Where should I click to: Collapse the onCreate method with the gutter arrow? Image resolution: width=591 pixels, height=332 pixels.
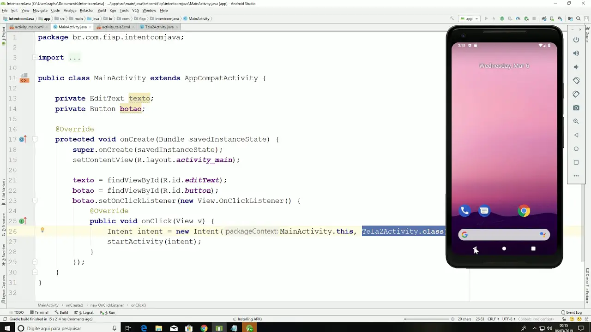tap(35, 139)
